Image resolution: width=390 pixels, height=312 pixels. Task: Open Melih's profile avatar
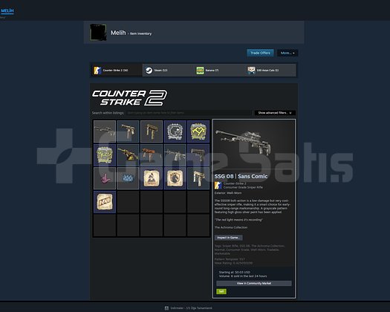(98, 33)
